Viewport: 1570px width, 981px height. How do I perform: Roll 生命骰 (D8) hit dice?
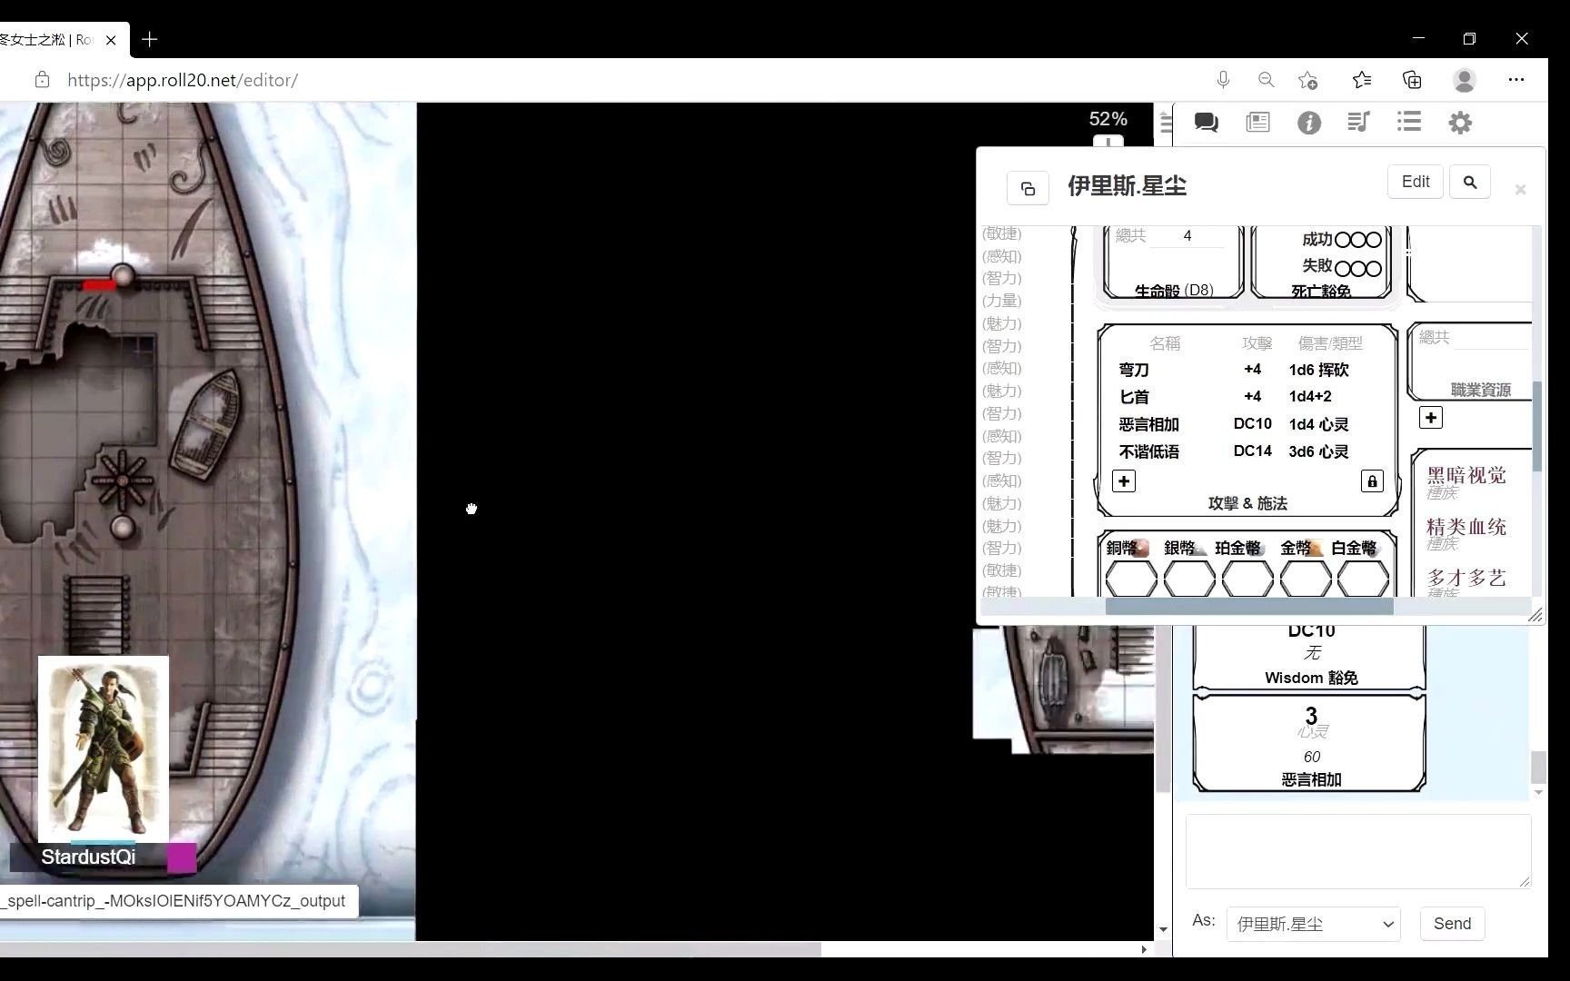pos(1174,291)
